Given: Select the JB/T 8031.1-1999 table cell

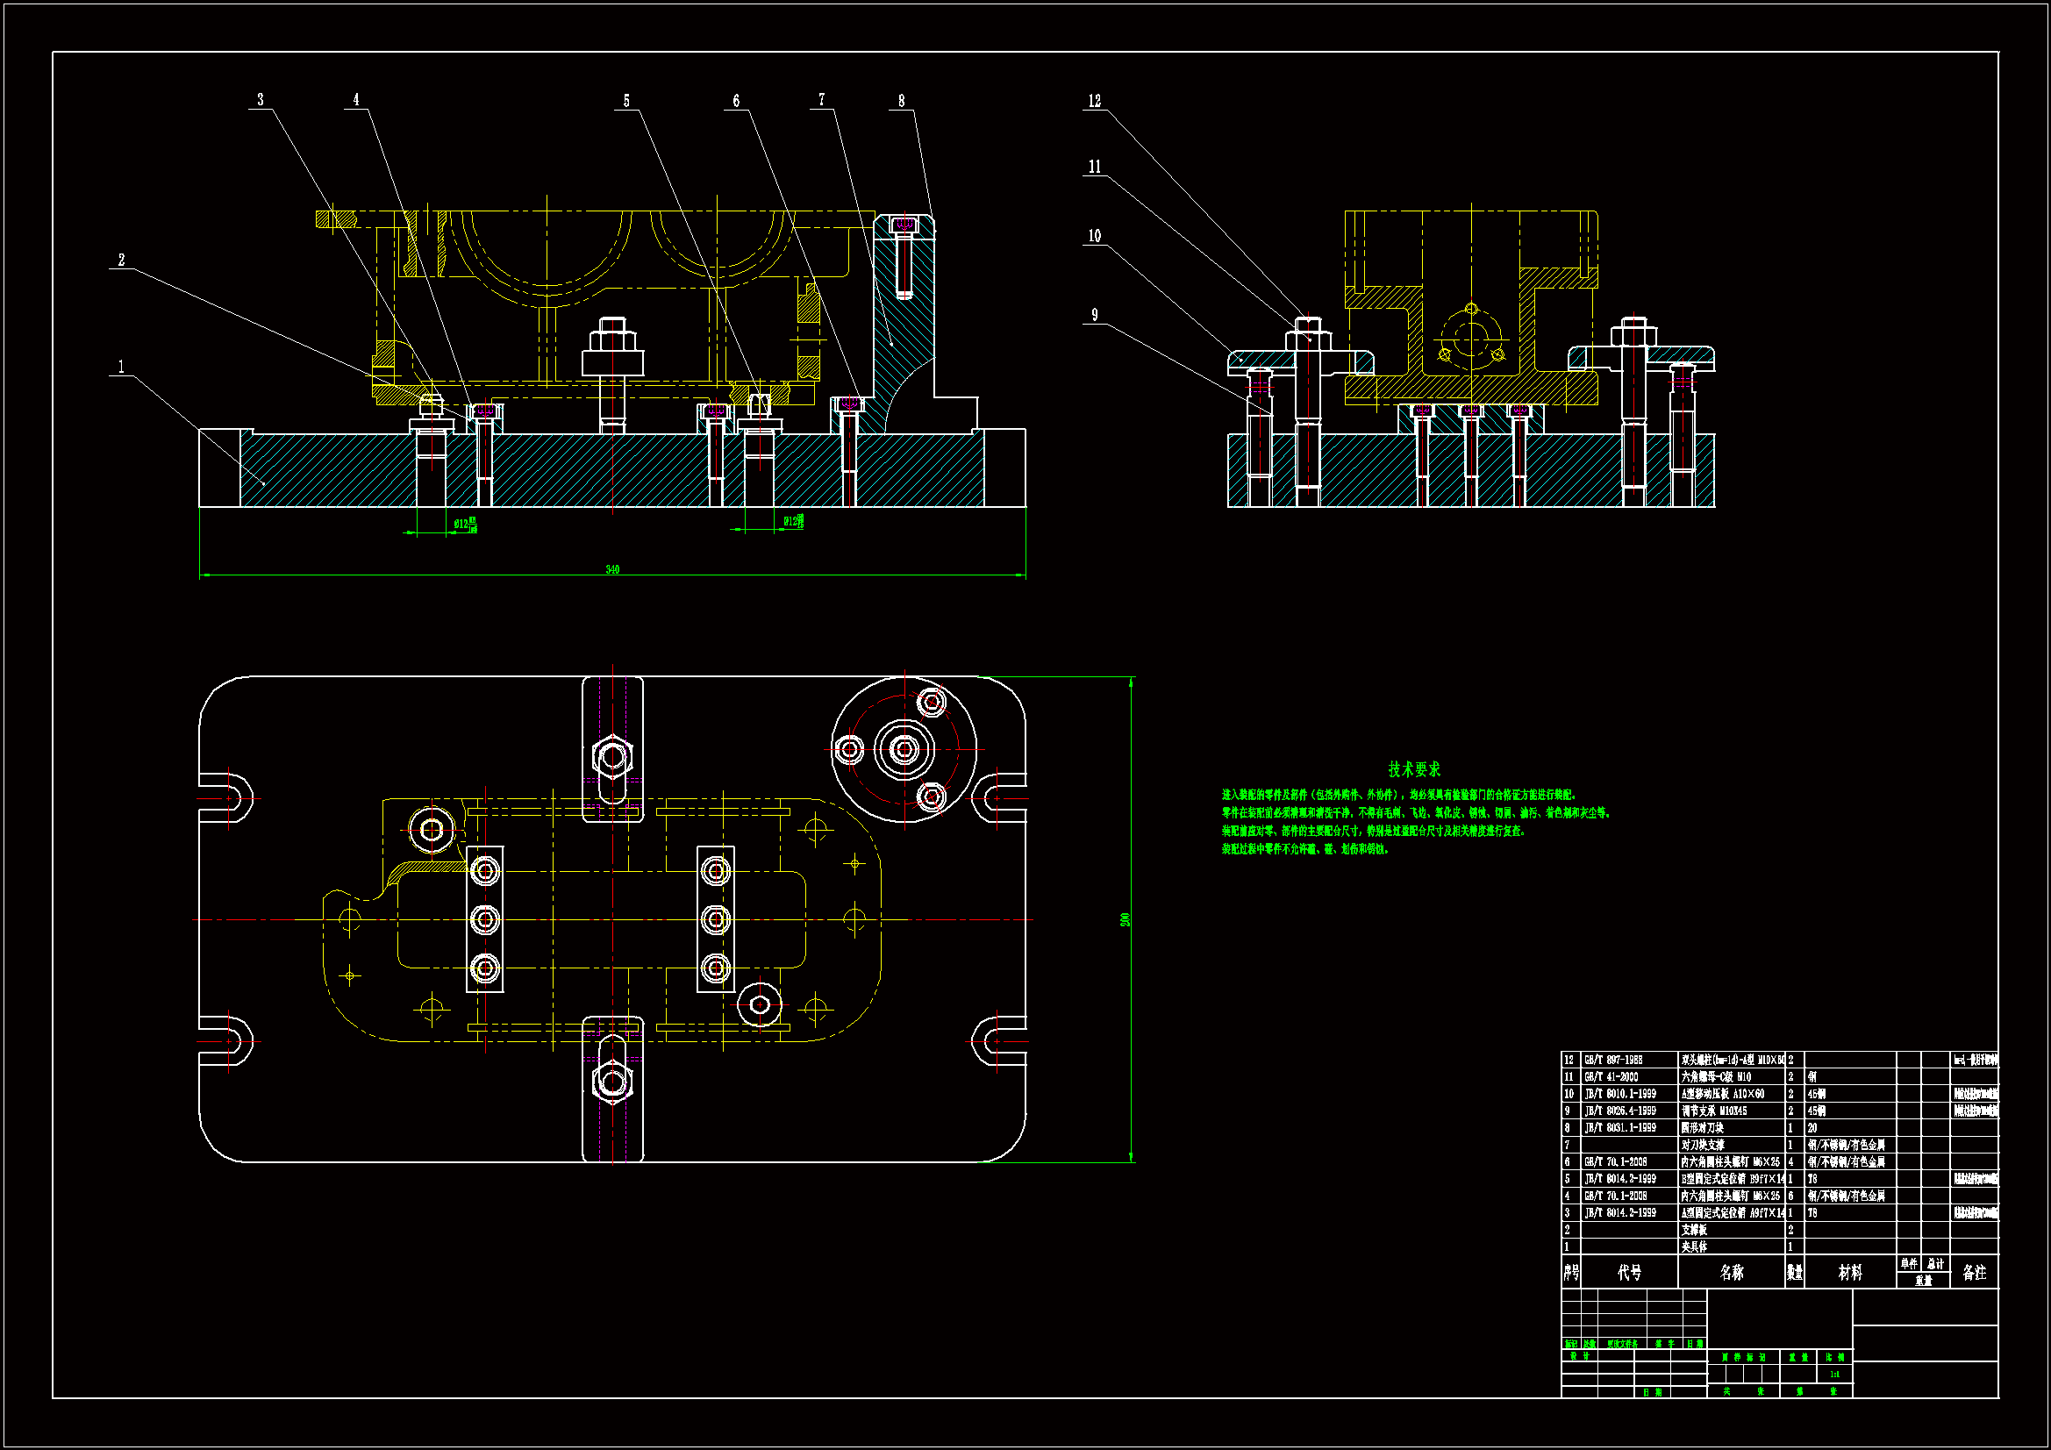Looking at the screenshot, I should [1620, 1128].
